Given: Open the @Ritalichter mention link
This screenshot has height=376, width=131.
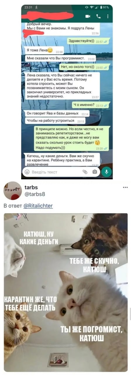Looking at the screenshot, I should coord(38,206).
